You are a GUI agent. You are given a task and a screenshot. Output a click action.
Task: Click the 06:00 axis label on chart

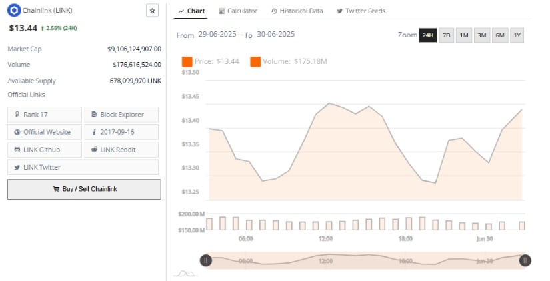(x=245, y=238)
